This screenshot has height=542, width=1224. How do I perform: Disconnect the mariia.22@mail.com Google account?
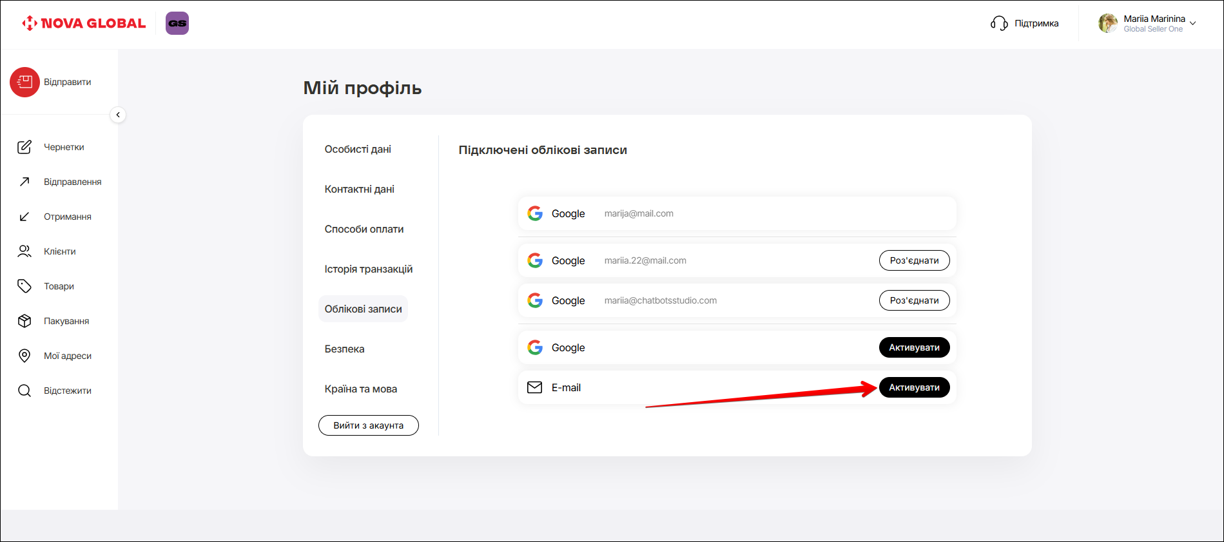[x=914, y=260]
